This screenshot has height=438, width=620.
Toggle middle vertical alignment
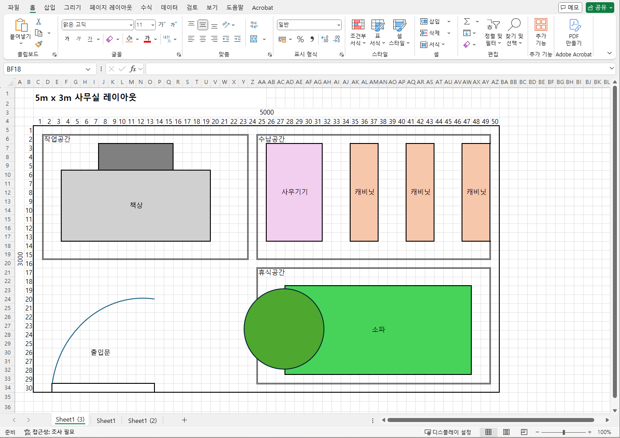click(203, 25)
